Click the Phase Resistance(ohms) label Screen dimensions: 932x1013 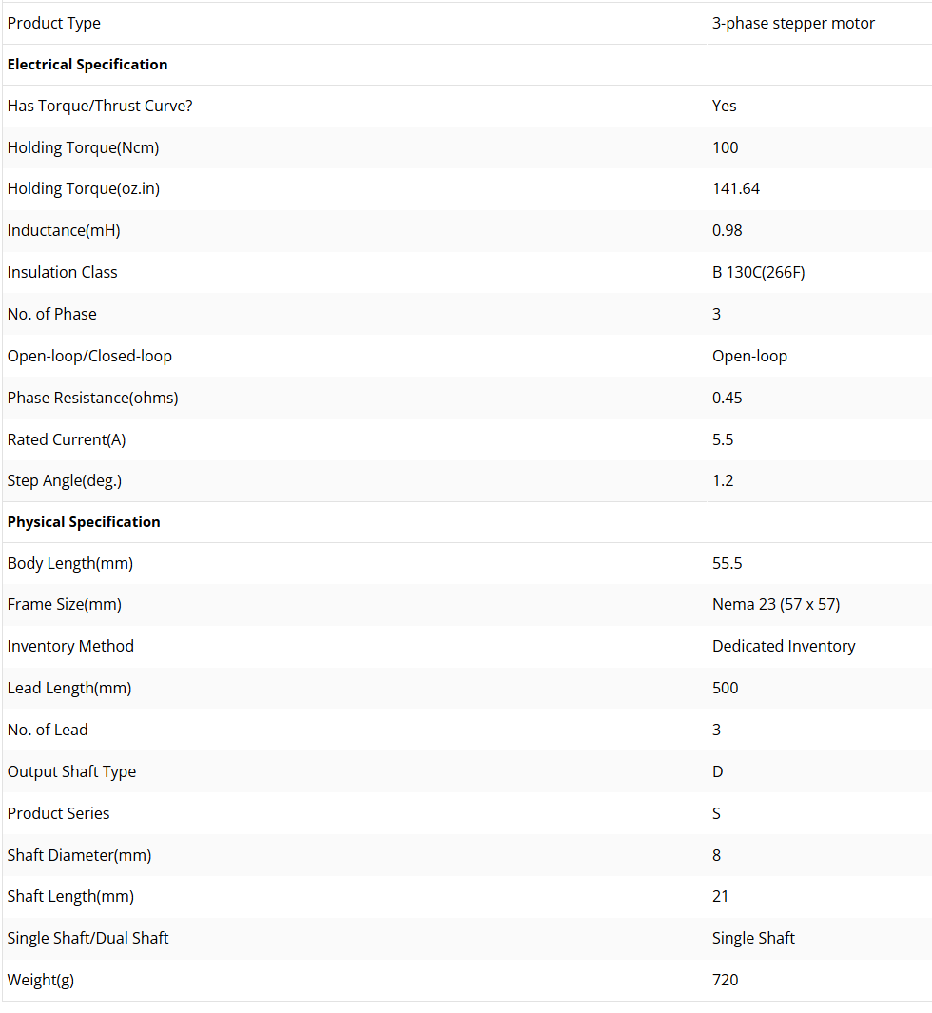(x=92, y=398)
